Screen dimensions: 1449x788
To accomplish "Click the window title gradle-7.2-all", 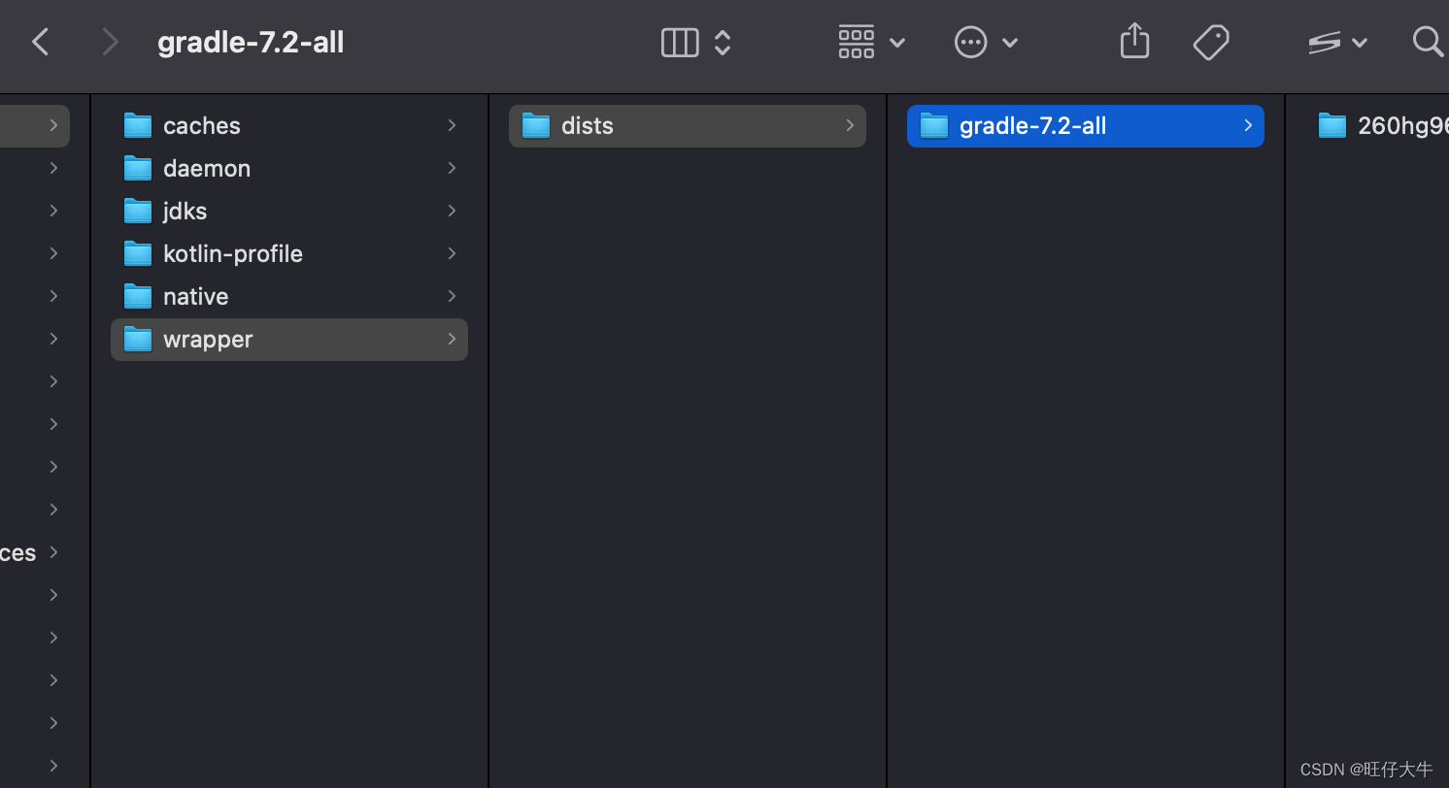I will (x=251, y=42).
